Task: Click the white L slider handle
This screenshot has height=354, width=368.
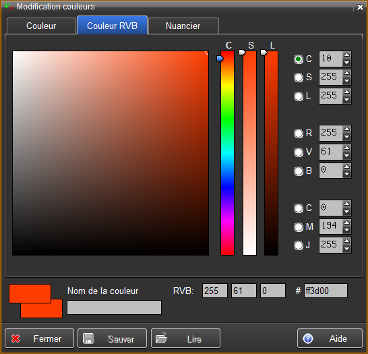Action: point(264,52)
